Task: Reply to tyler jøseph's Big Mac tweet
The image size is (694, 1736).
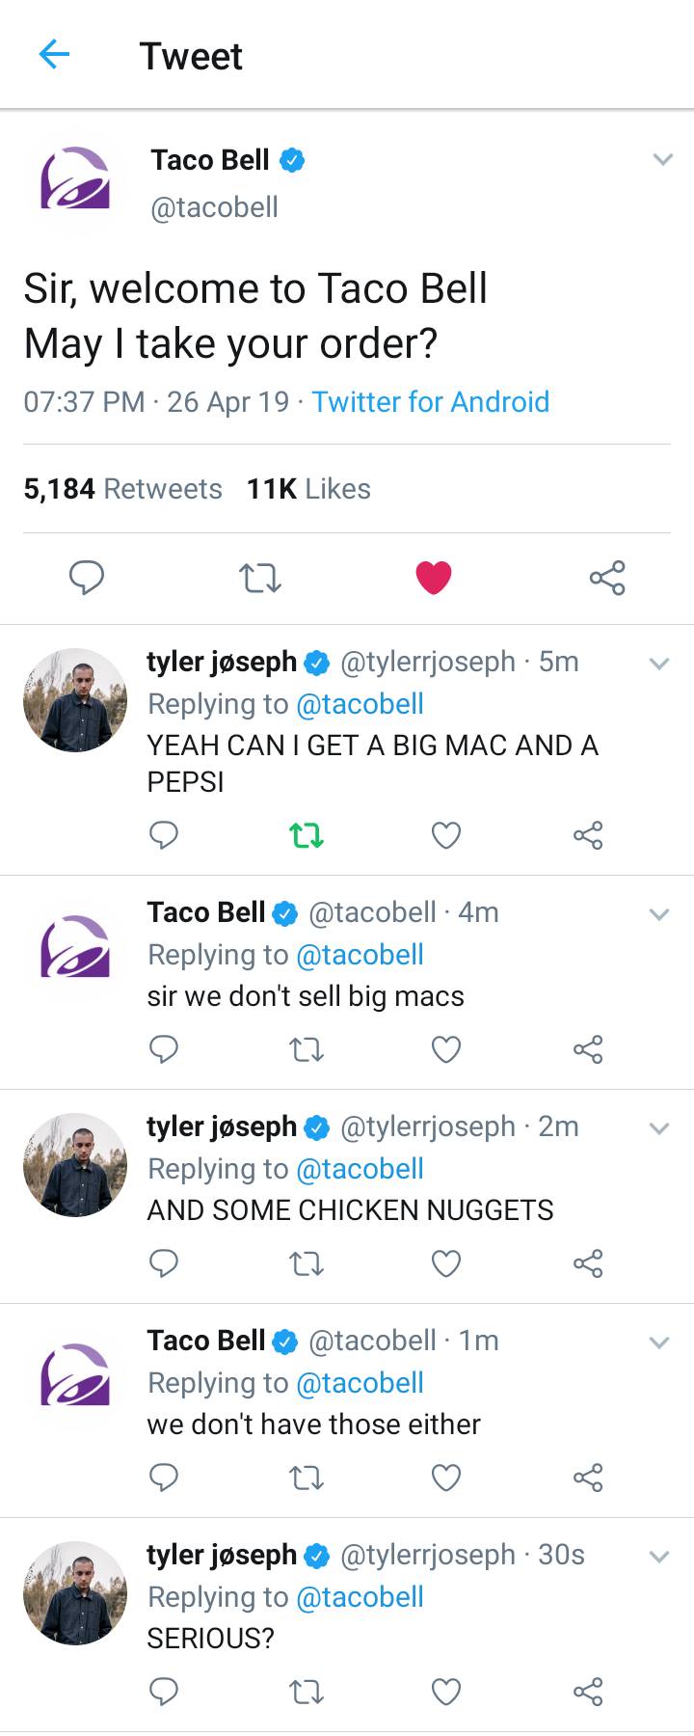Action: (x=164, y=836)
